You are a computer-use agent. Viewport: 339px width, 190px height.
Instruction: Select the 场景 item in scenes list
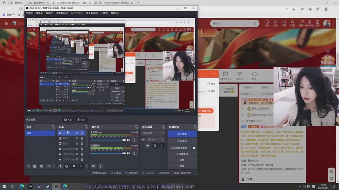coord(40,133)
